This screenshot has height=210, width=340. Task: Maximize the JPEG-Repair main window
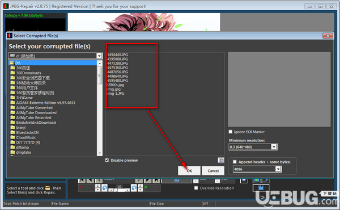pyautogui.click(x=321, y=6)
